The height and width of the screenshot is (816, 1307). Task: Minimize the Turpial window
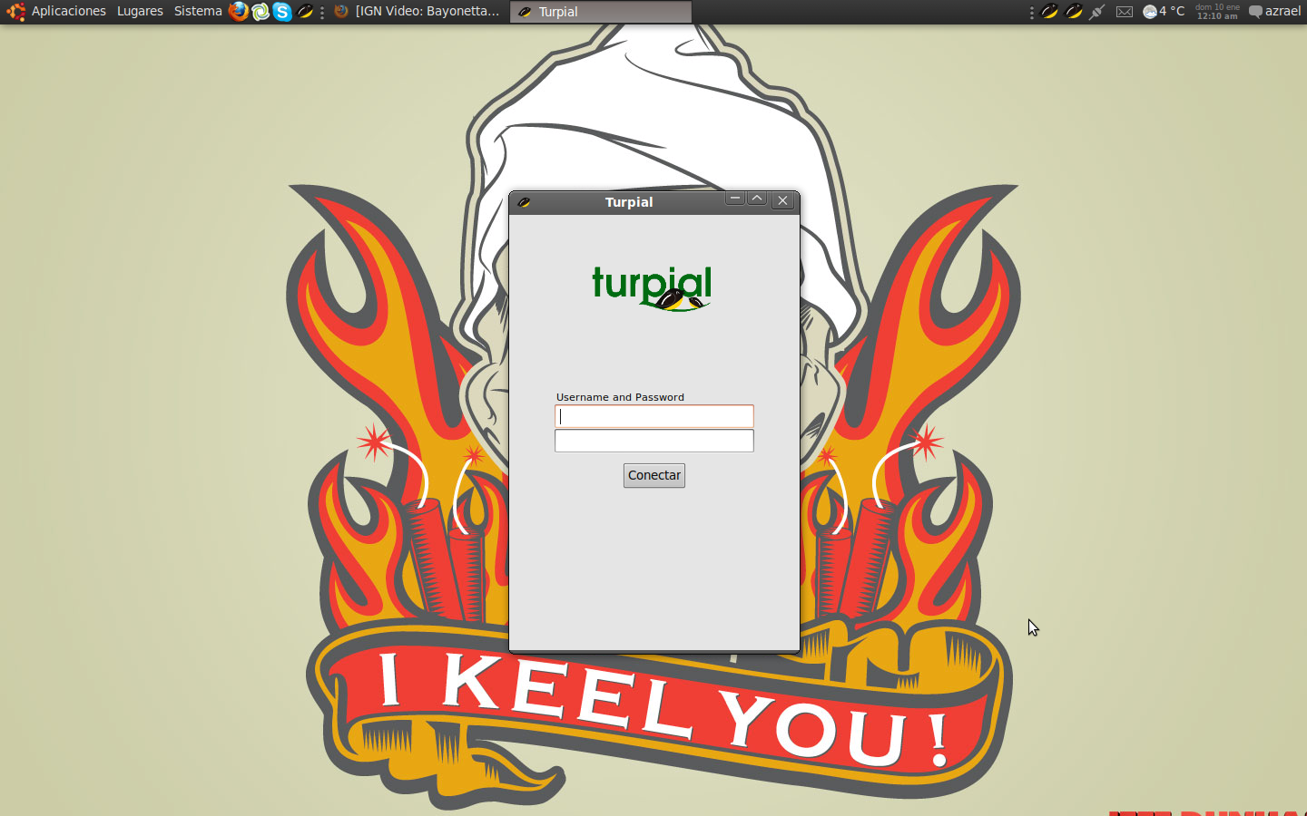tap(735, 199)
